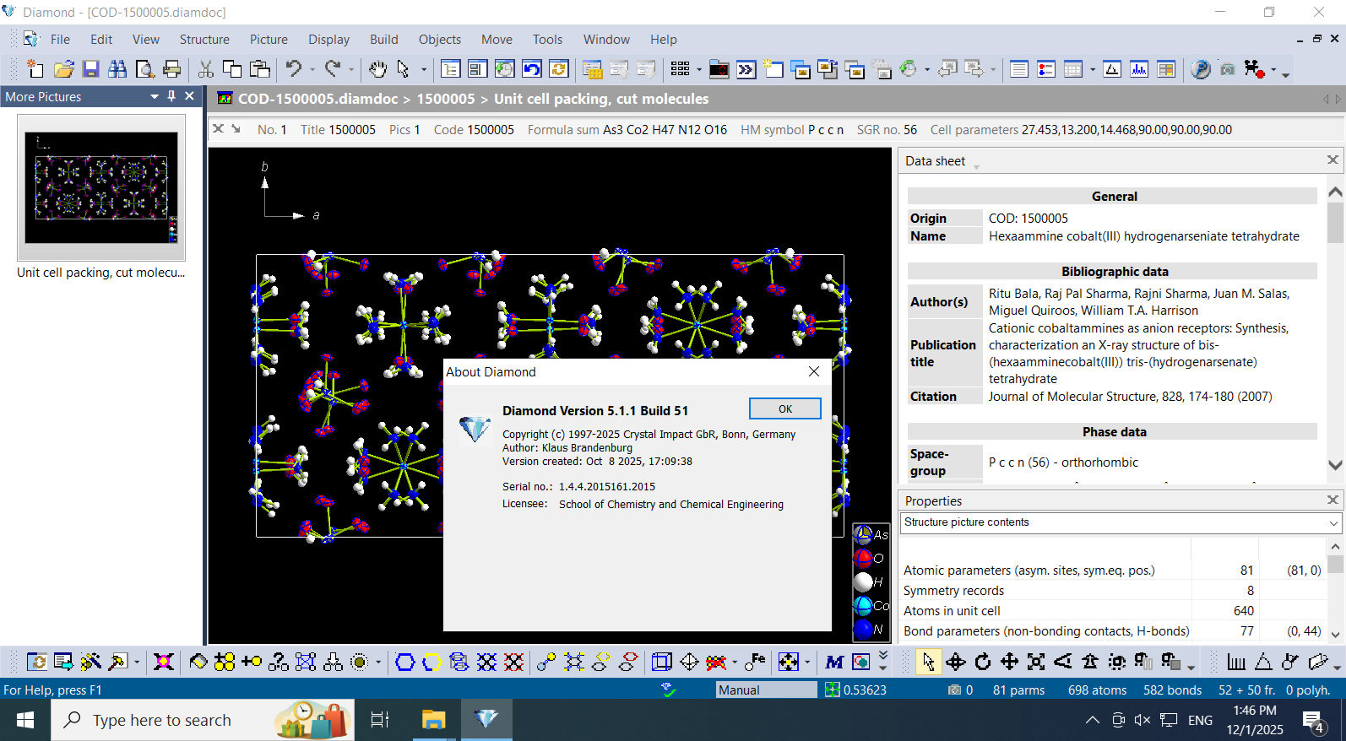Expand the Data sheet options arrow
Image resolution: width=1346 pixels, height=741 pixels.
(976, 166)
